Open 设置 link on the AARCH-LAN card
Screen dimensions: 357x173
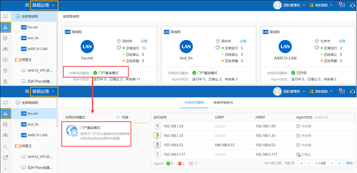point(342,41)
